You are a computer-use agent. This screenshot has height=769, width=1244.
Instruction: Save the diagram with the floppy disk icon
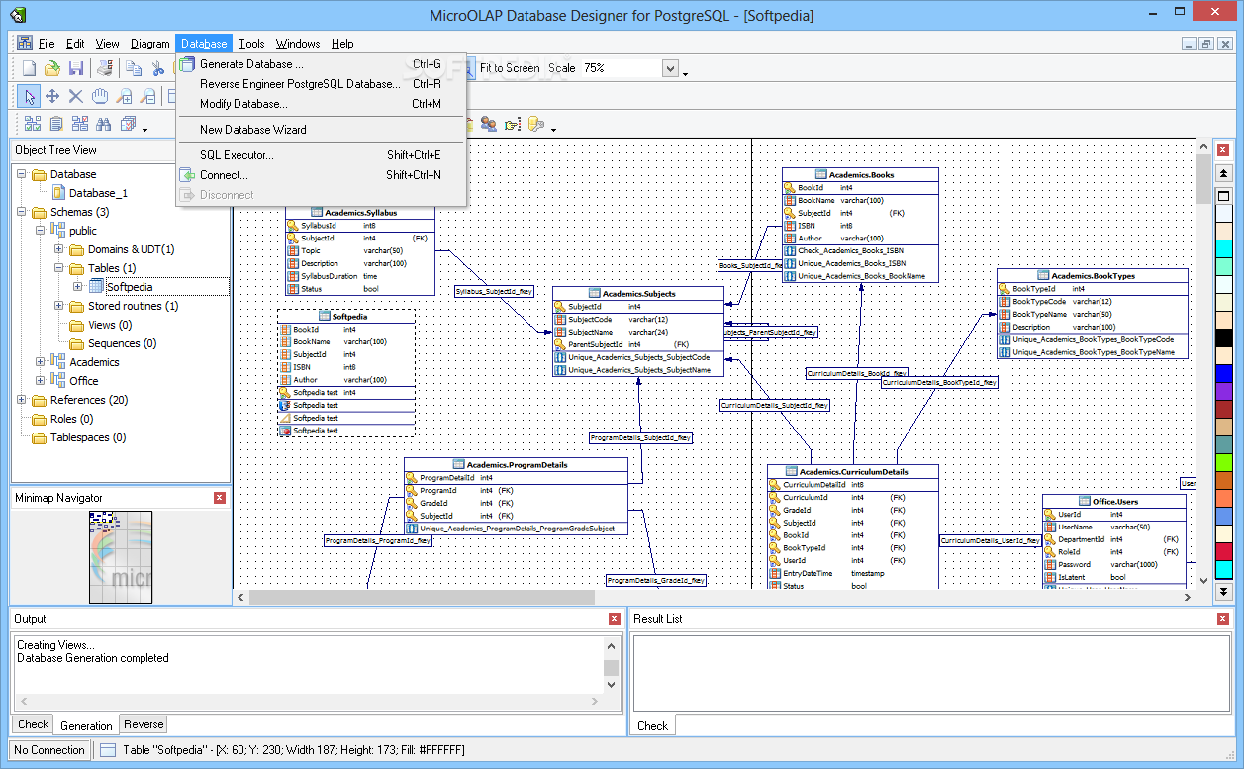click(x=76, y=68)
